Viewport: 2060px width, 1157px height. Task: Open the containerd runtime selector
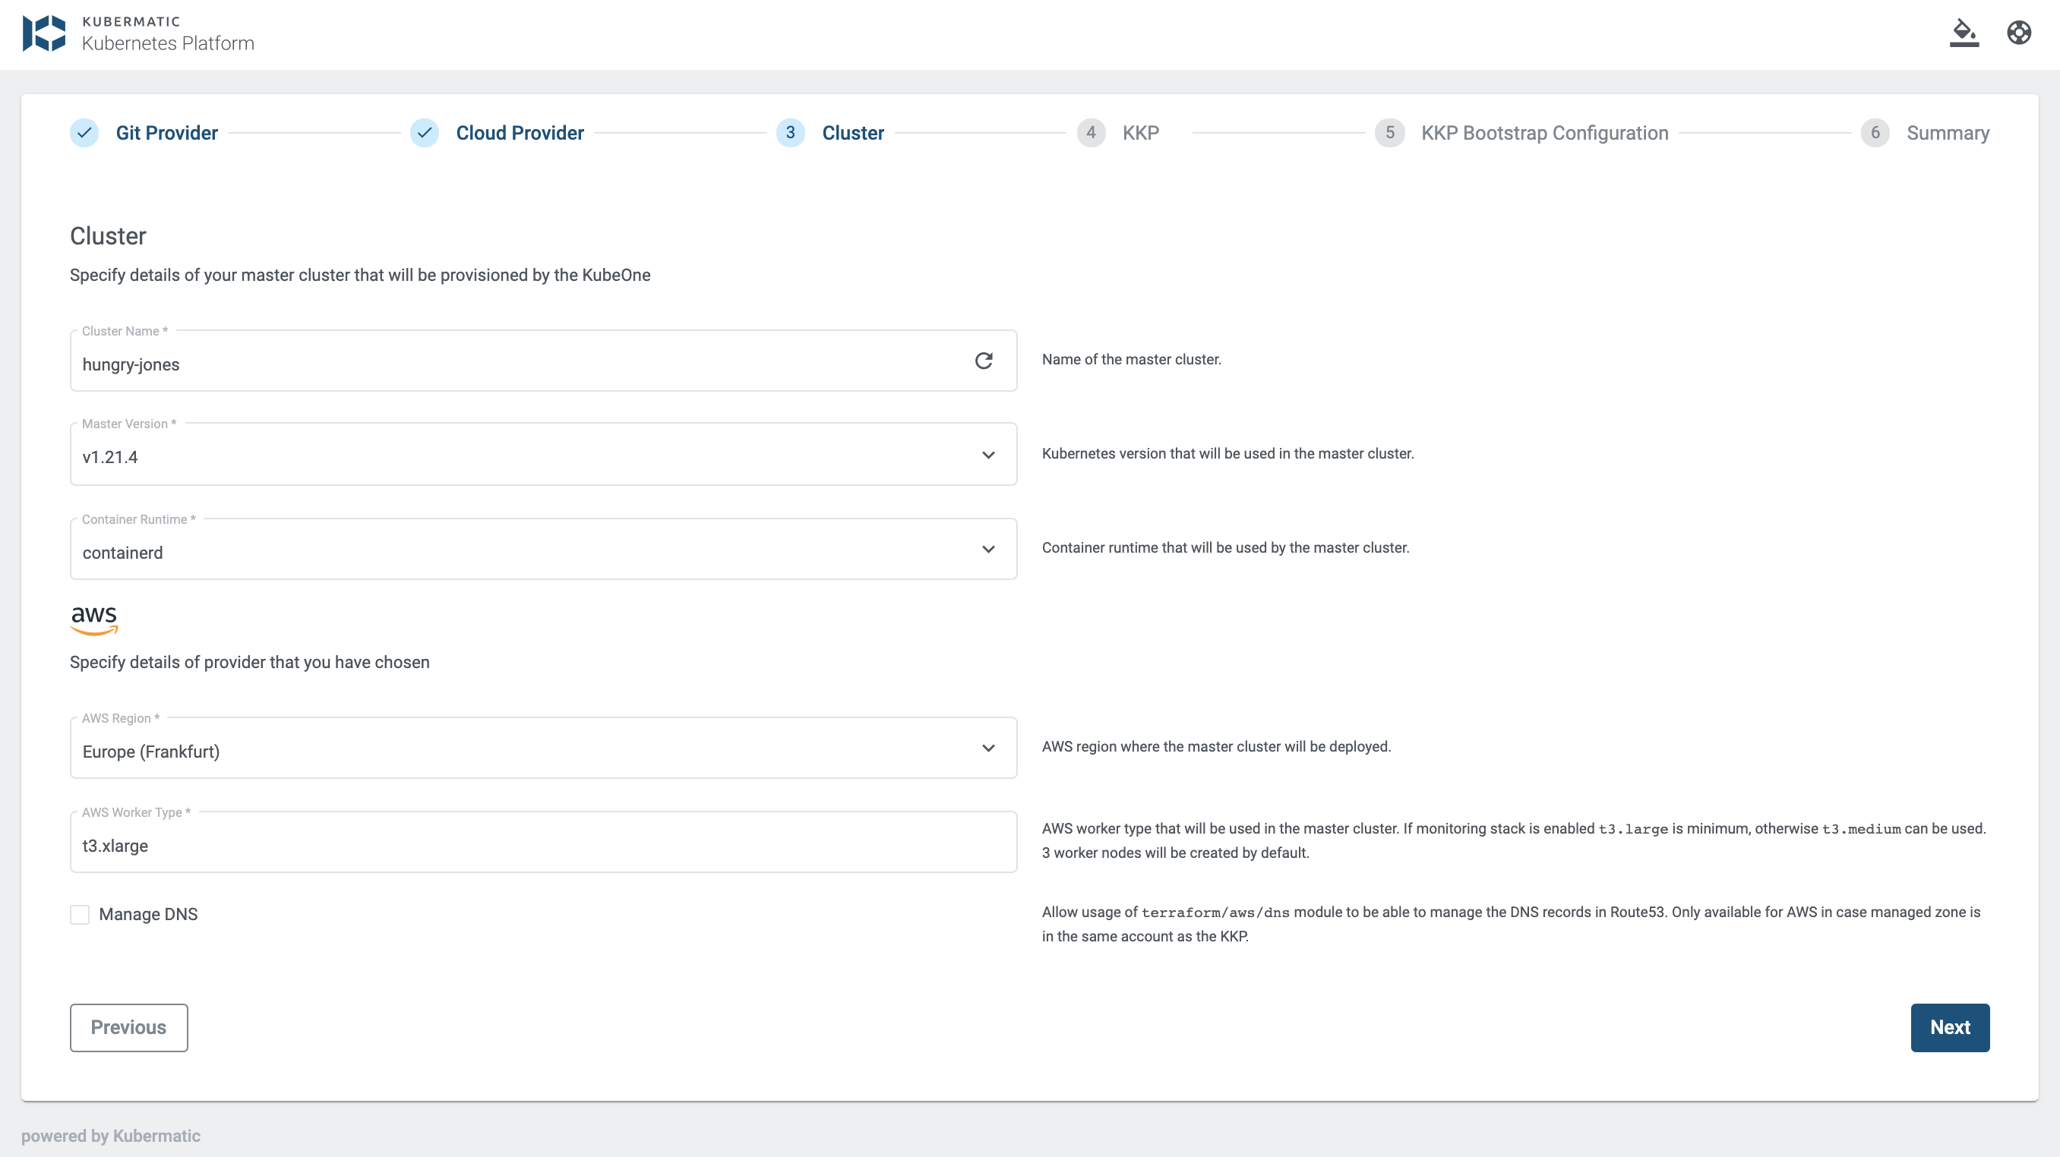[x=544, y=549]
